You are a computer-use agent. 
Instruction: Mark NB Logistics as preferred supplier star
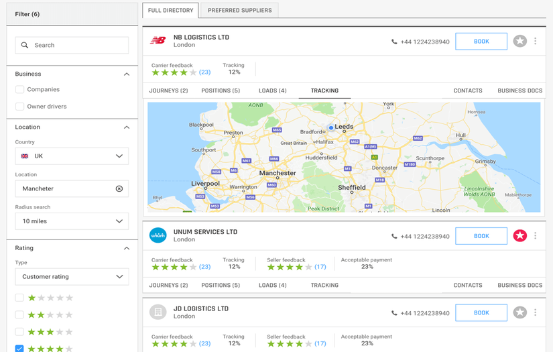click(x=520, y=42)
